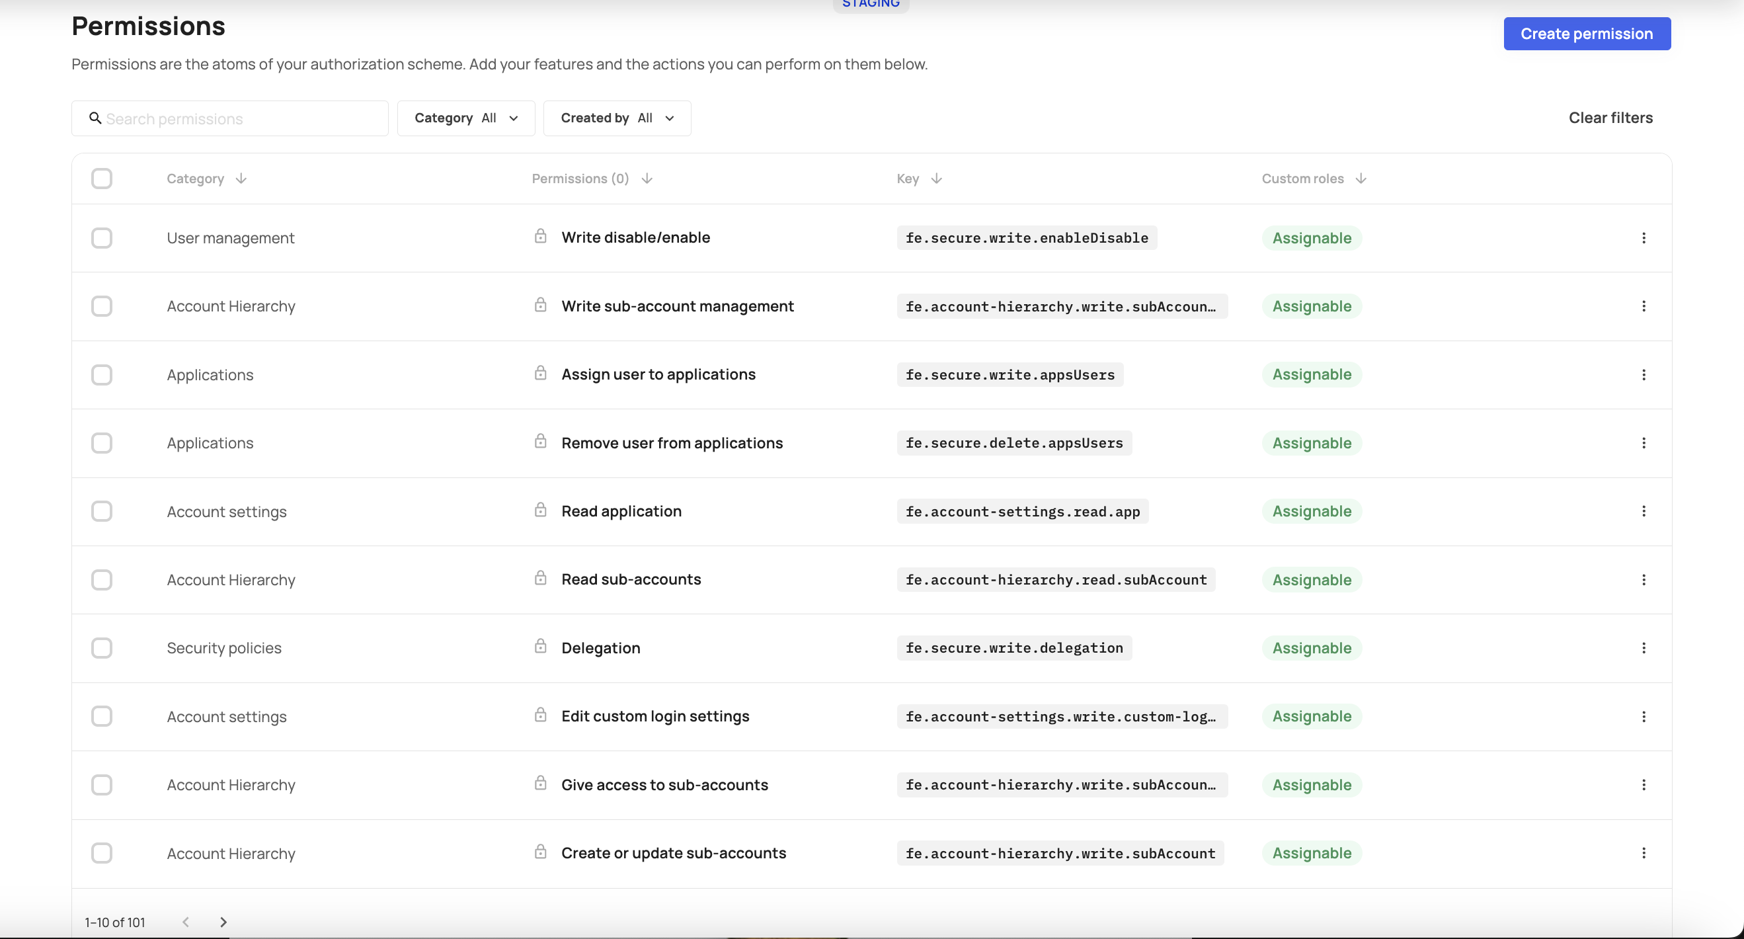Viewport: 1744px width, 939px height.
Task: Click the lock icon beside Give access to sub-accounts
Action: coord(540,783)
